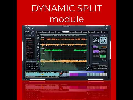Click the purple segment of the color strip
Screen dimensions: 133x100
(x=74, y=74)
